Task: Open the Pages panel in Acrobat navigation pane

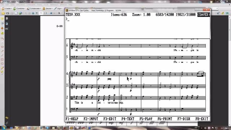Action: (7, 18)
